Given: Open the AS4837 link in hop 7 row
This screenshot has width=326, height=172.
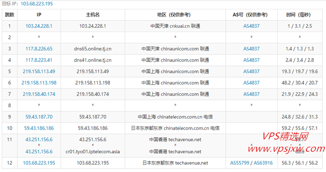Looking at the screenshot, I should [x=251, y=94].
